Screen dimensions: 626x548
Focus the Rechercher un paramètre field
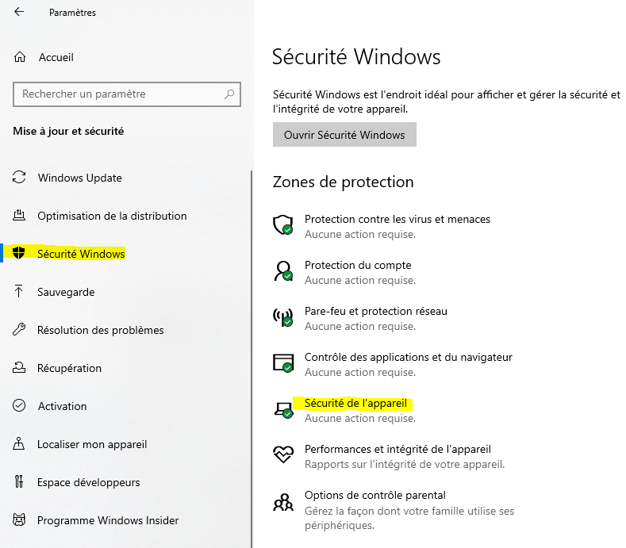(119, 94)
